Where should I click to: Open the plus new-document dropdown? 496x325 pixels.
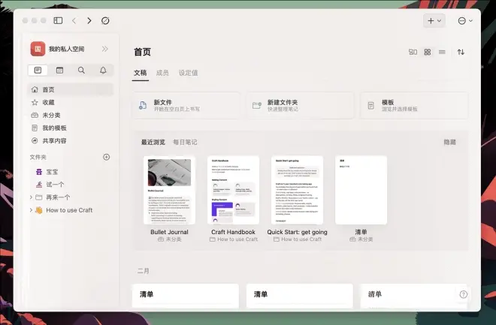tap(434, 20)
